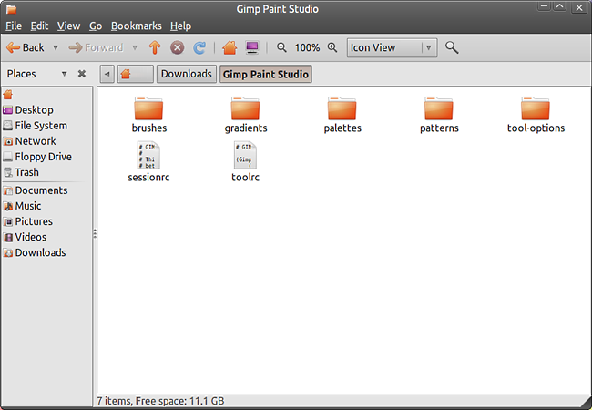The image size is (592, 410).
Task: Reload the current folder view
Action: tap(199, 47)
